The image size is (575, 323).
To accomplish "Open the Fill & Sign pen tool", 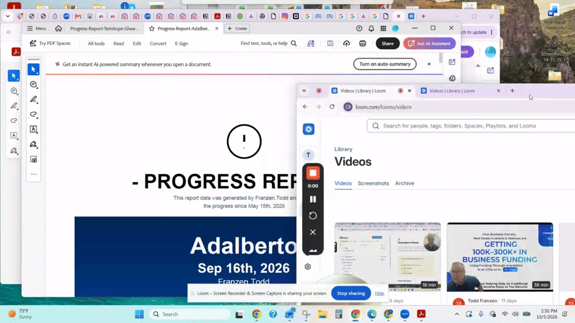I will coord(34,144).
